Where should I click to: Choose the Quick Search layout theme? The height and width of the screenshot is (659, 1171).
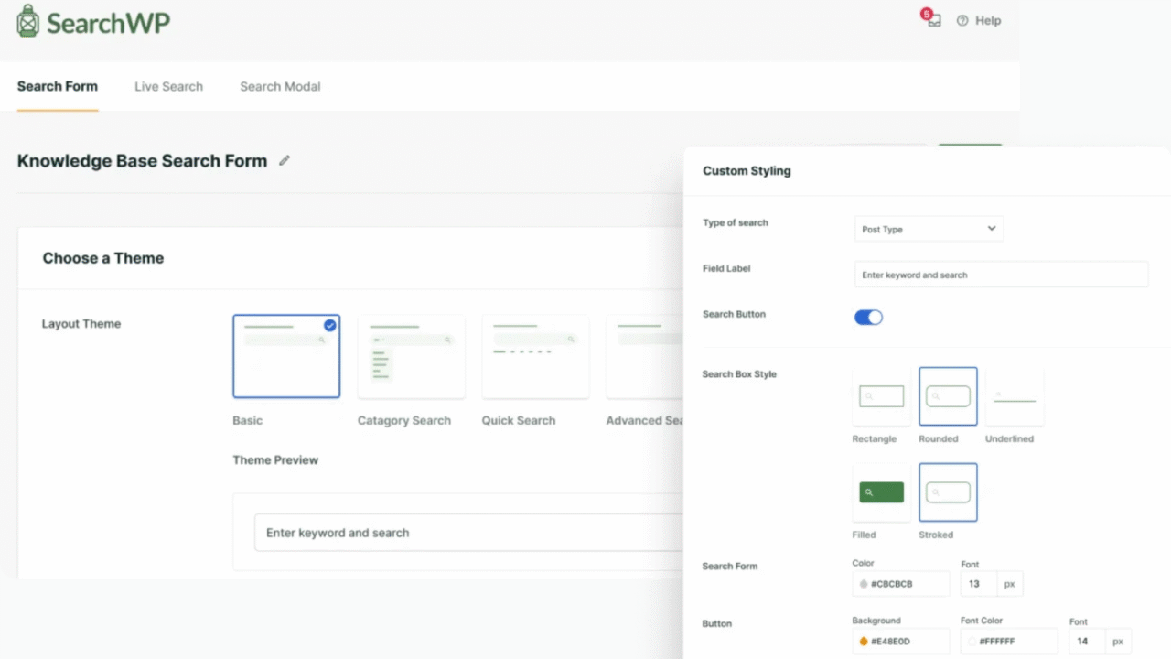[535, 356]
